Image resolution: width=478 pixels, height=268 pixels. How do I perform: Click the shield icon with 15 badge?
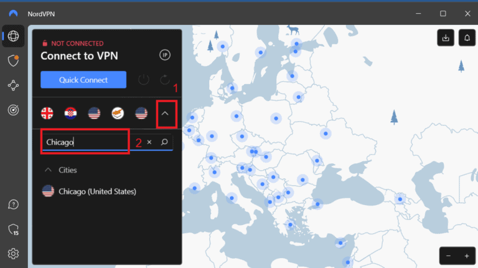pyautogui.click(x=13, y=229)
